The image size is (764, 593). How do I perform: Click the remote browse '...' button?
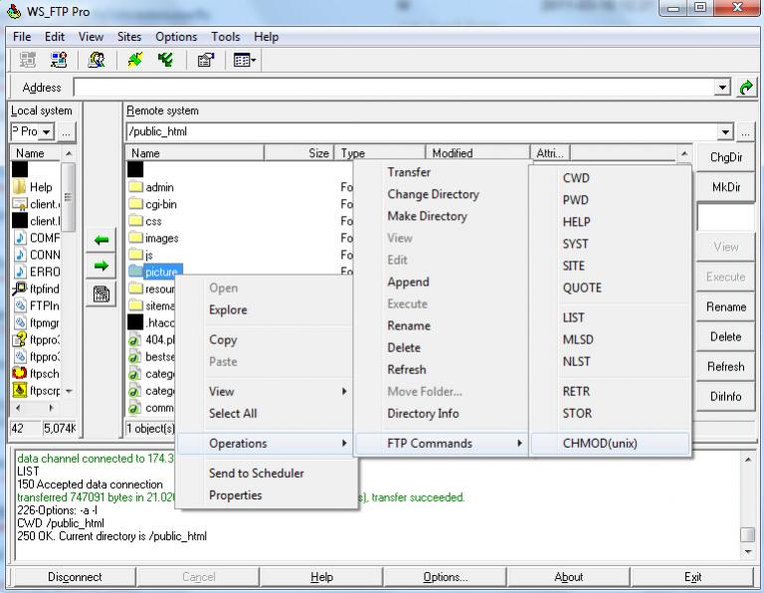[745, 132]
